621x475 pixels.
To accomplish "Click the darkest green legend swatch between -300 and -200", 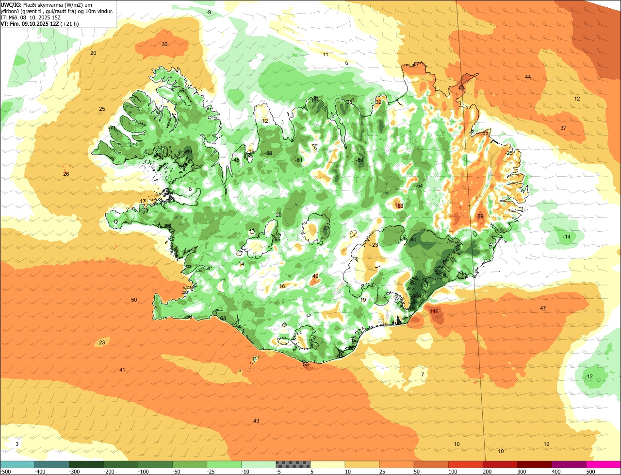I will 86,464.
